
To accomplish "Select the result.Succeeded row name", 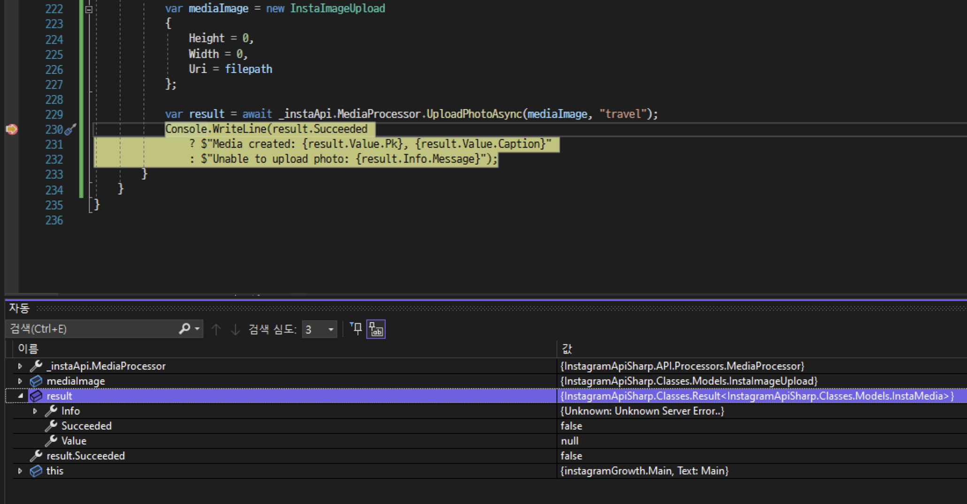I will pos(85,456).
